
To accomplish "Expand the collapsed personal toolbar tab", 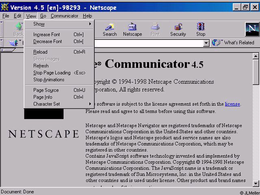I will (8, 50).
